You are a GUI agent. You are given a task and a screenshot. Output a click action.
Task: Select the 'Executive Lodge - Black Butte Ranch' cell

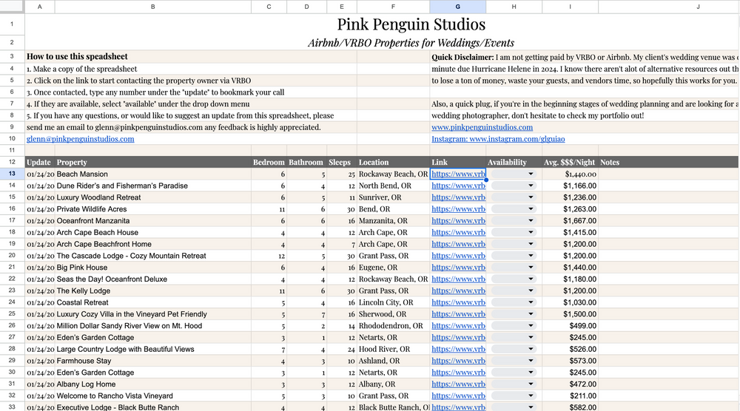coord(153,407)
